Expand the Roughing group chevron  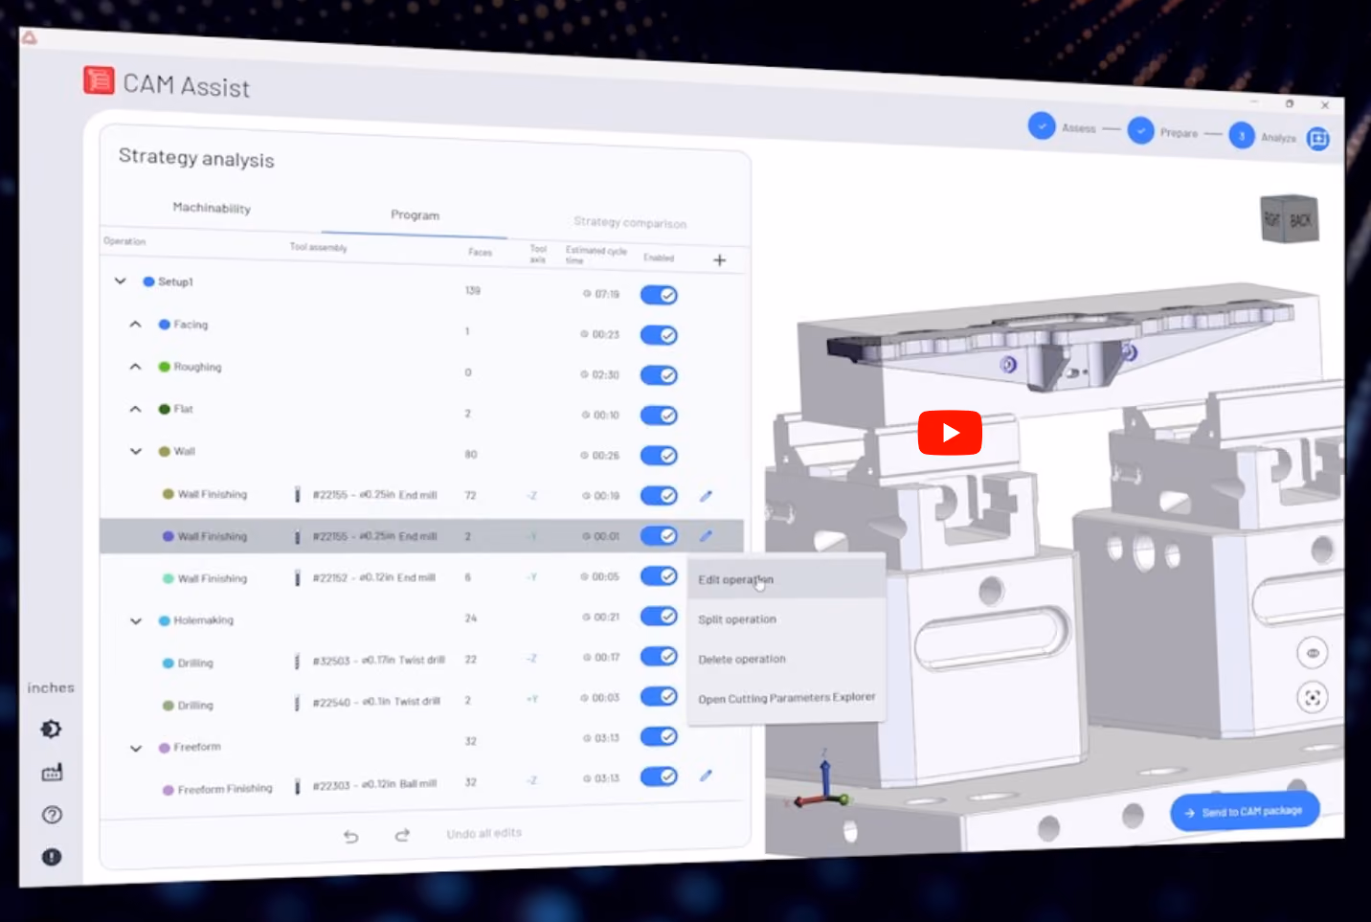135,366
